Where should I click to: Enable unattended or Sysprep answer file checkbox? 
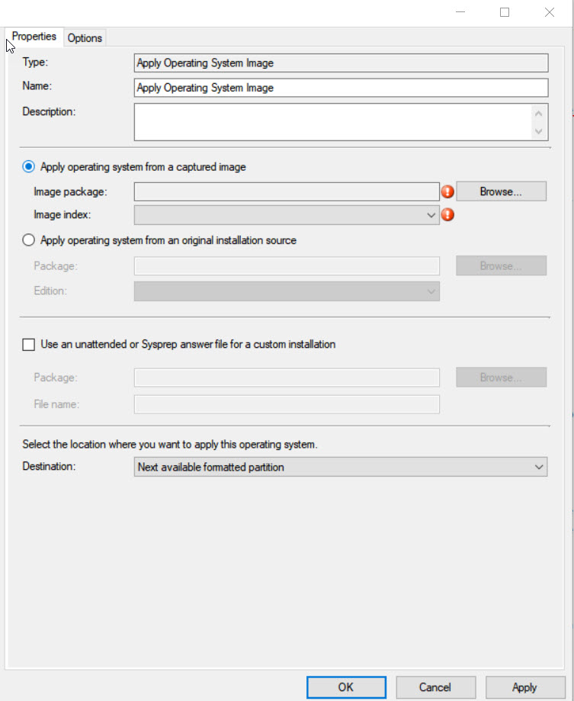point(29,345)
